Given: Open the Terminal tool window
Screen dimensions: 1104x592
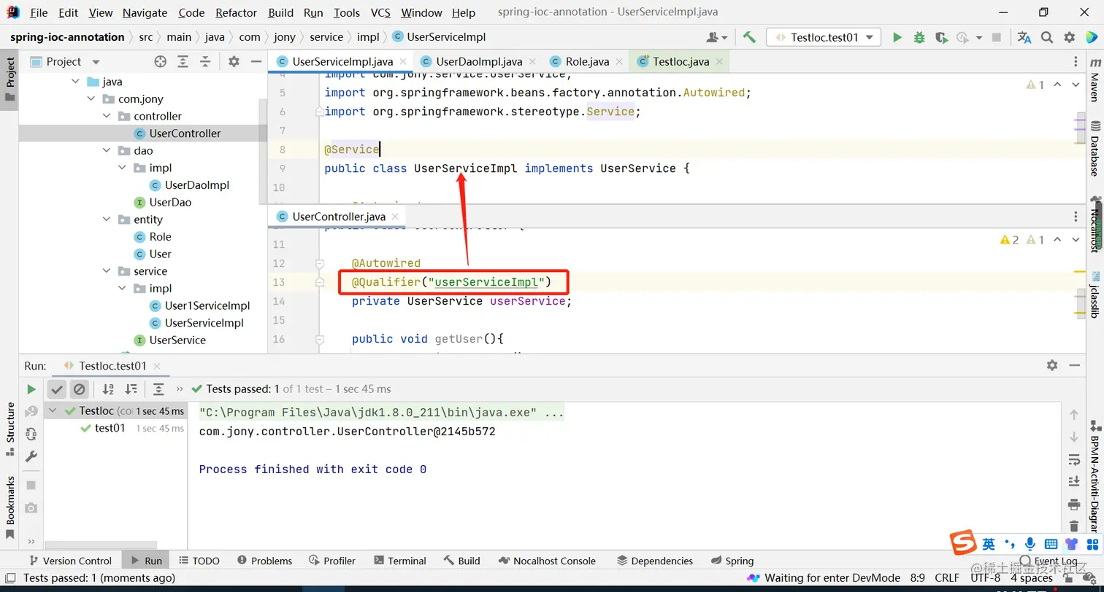Looking at the screenshot, I should click(399, 561).
